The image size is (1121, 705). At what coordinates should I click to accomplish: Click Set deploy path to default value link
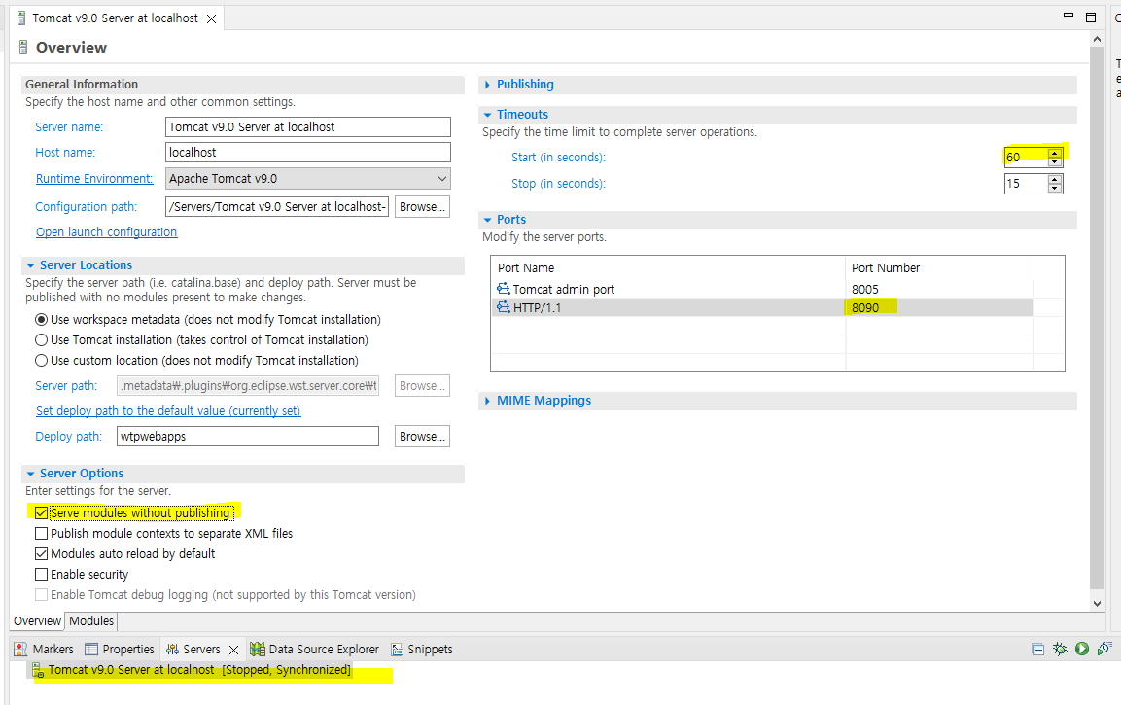[x=168, y=410]
